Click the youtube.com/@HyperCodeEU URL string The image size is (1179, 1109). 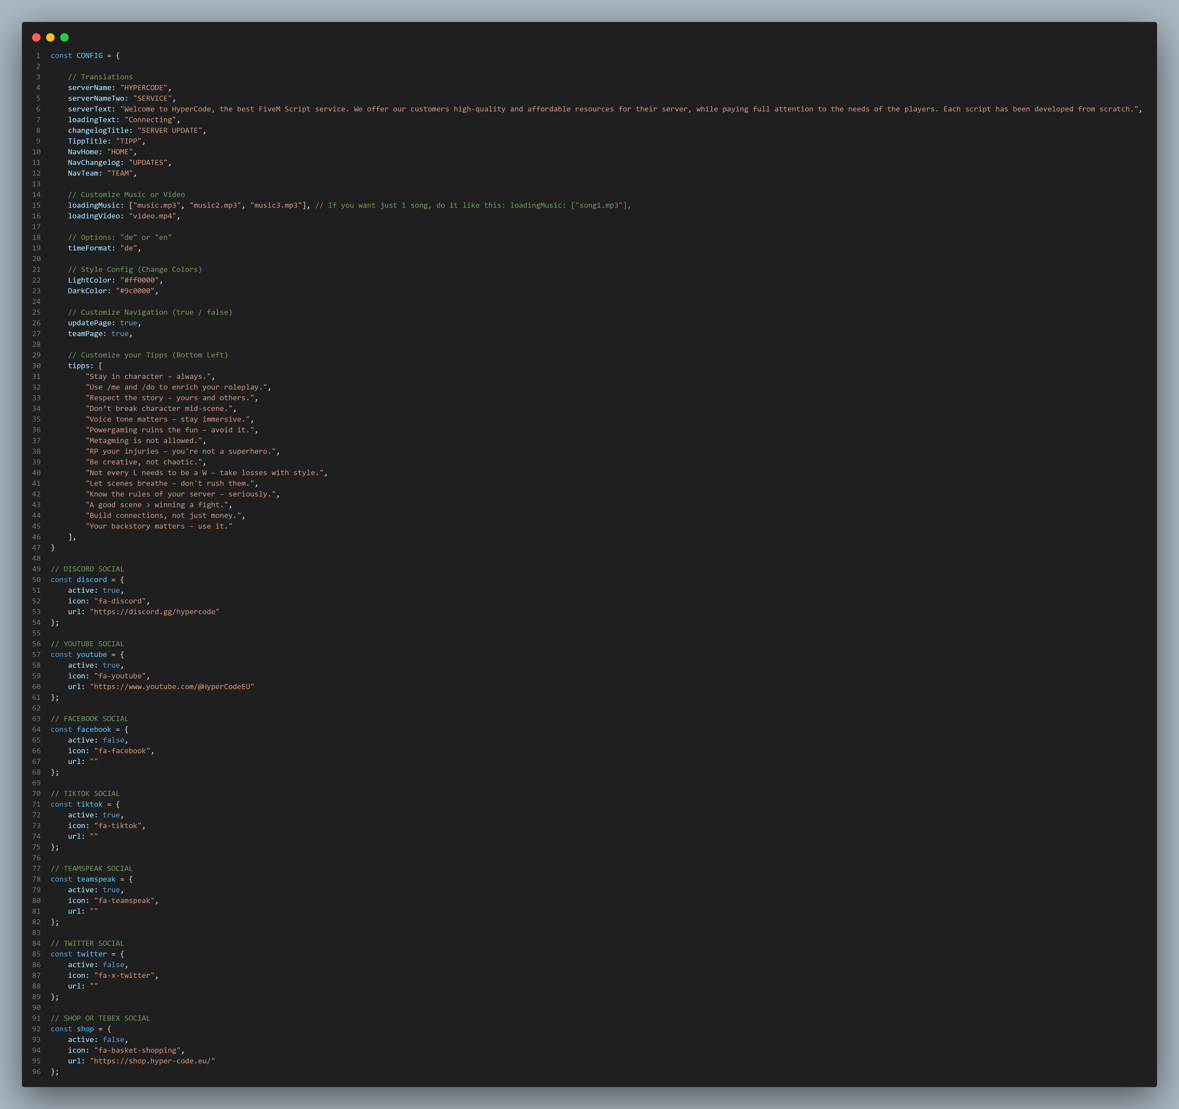coord(172,687)
